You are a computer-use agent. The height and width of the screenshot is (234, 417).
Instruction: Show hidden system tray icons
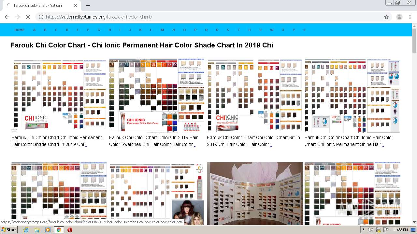(x=363, y=230)
